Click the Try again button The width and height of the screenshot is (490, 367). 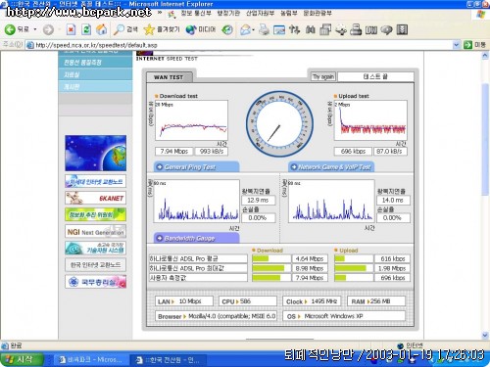(323, 76)
